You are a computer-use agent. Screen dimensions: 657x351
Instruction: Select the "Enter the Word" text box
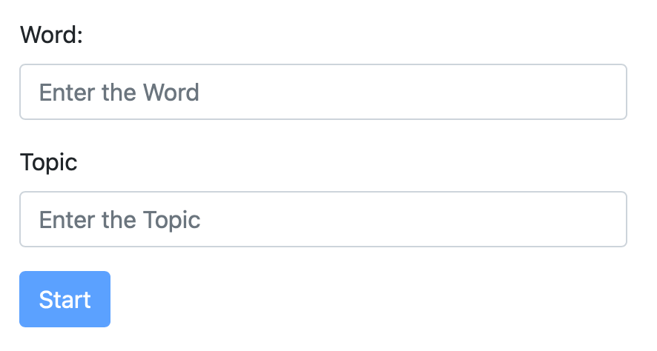coord(323,92)
